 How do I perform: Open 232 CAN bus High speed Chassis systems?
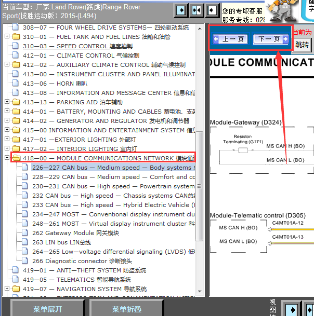click(113, 196)
